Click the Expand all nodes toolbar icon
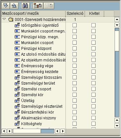 (5, 6)
